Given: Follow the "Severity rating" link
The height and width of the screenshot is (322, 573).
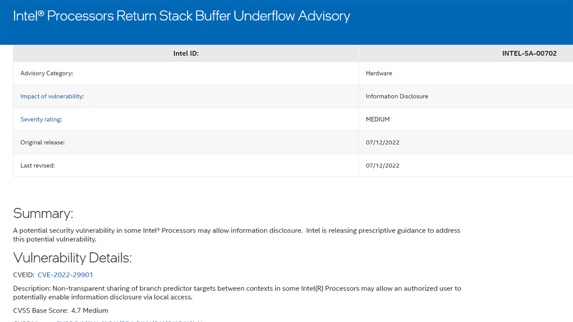Looking at the screenshot, I should point(40,119).
